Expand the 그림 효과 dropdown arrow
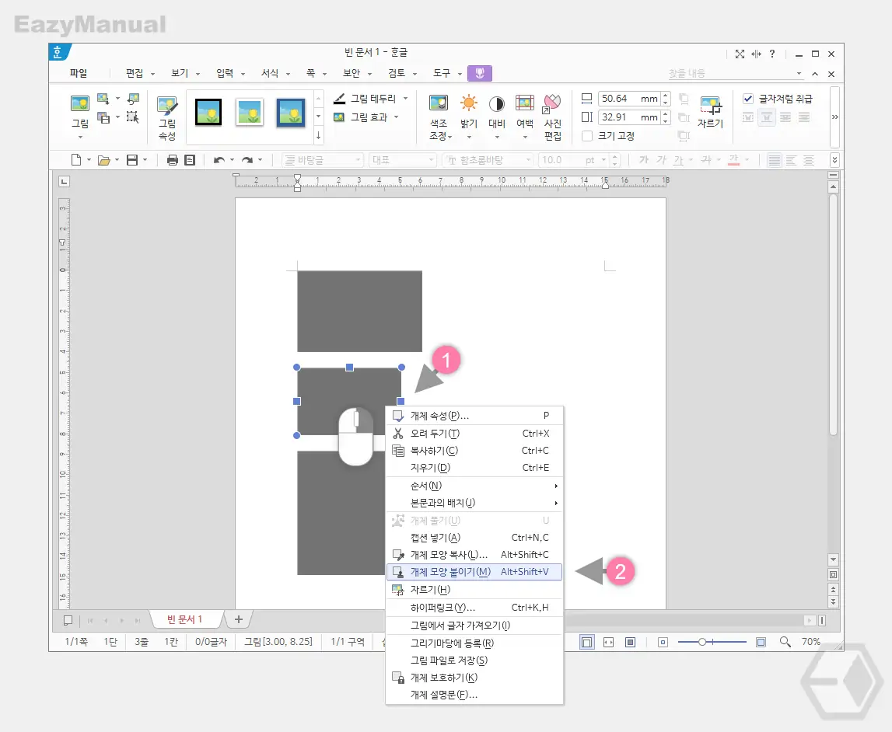Viewport: 892px width, 732px height. (x=397, y=117)
